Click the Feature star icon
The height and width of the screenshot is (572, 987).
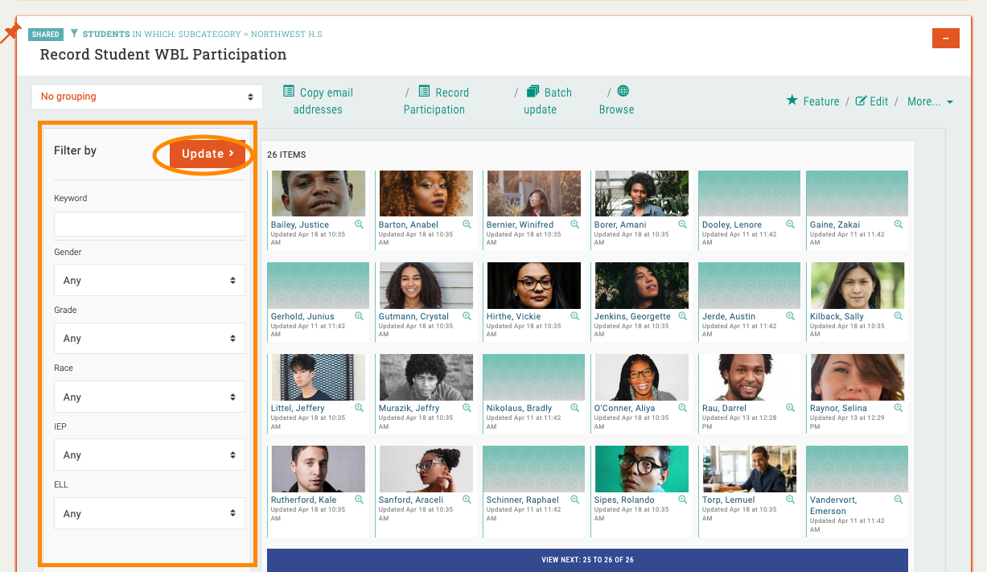click(x=792, y=101)
